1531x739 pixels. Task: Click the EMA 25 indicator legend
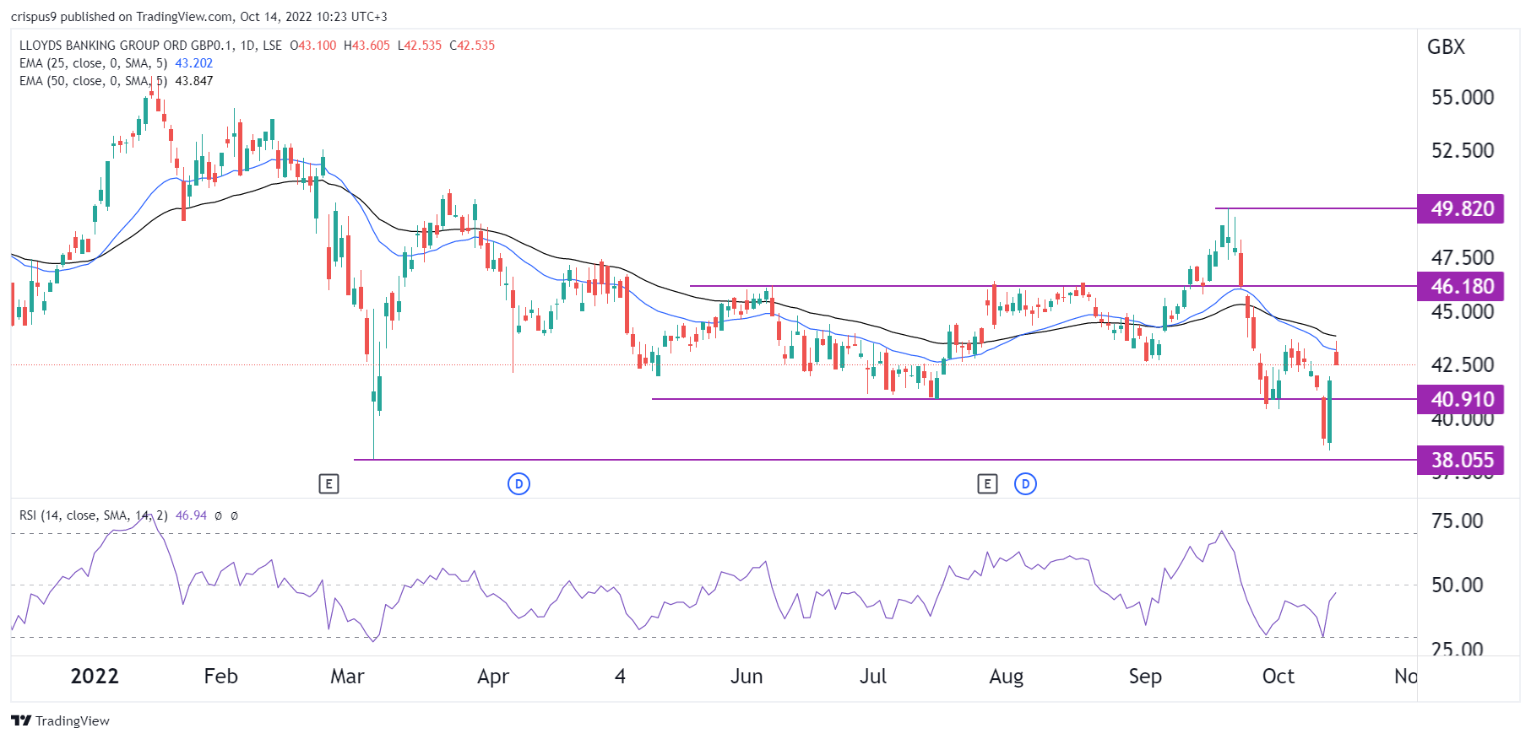(93, 63)
